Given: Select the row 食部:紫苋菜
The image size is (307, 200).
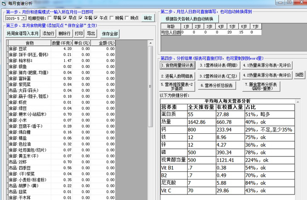Looking at the screenshot, I should click(x=62, y=84).
